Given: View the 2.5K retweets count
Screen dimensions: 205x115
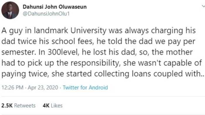Looking at the screenshot, I should click(x=7, y=105).
